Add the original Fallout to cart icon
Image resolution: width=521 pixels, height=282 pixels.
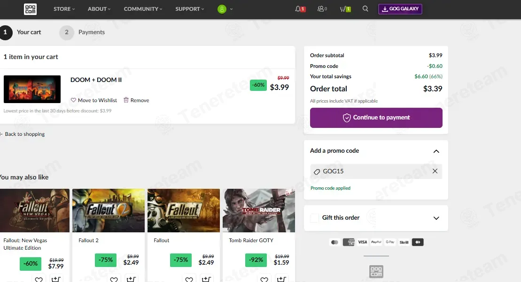206,279
